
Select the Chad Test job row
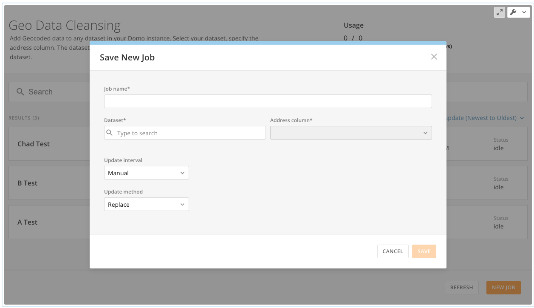pyautogui.click(x=34, y=144)
